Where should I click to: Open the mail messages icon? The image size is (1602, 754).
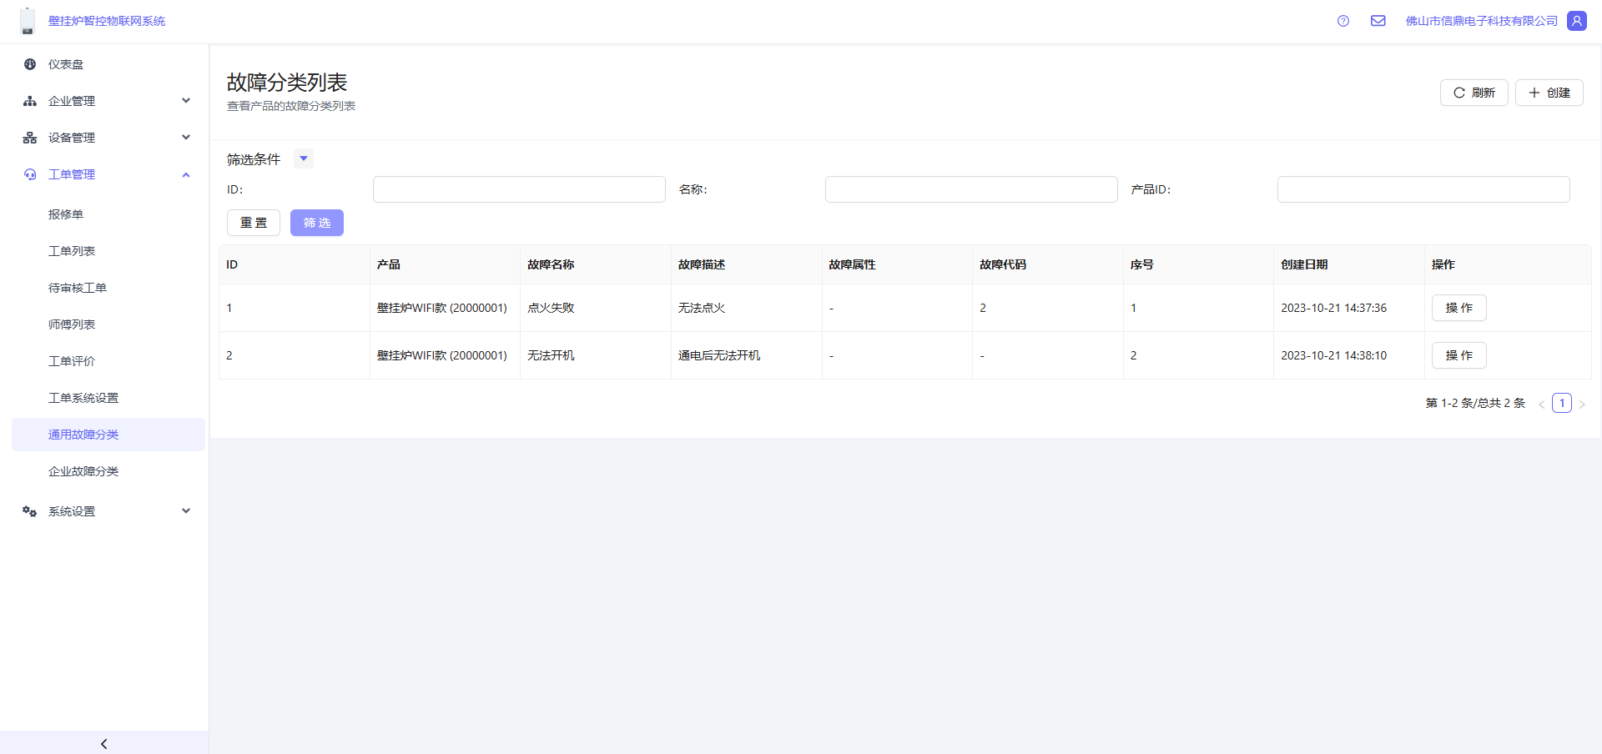(1378, 21)
